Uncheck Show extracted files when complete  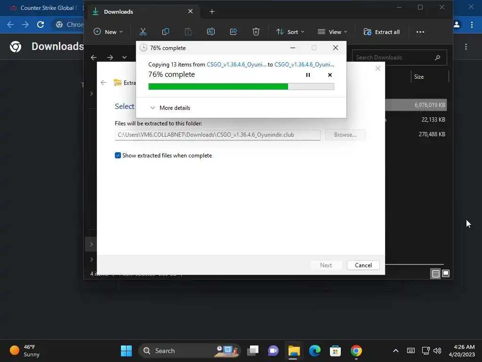pyautogui.click(x=118, y=156)
